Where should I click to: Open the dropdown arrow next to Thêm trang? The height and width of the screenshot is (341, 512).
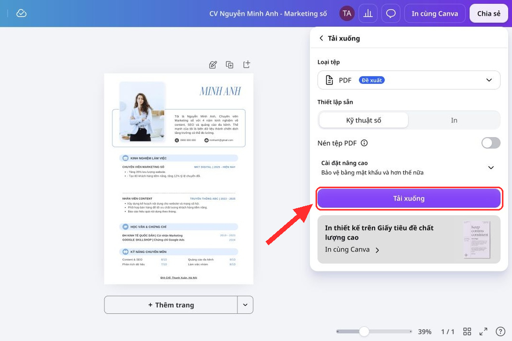pyautogui.click(x=245, y=305)
